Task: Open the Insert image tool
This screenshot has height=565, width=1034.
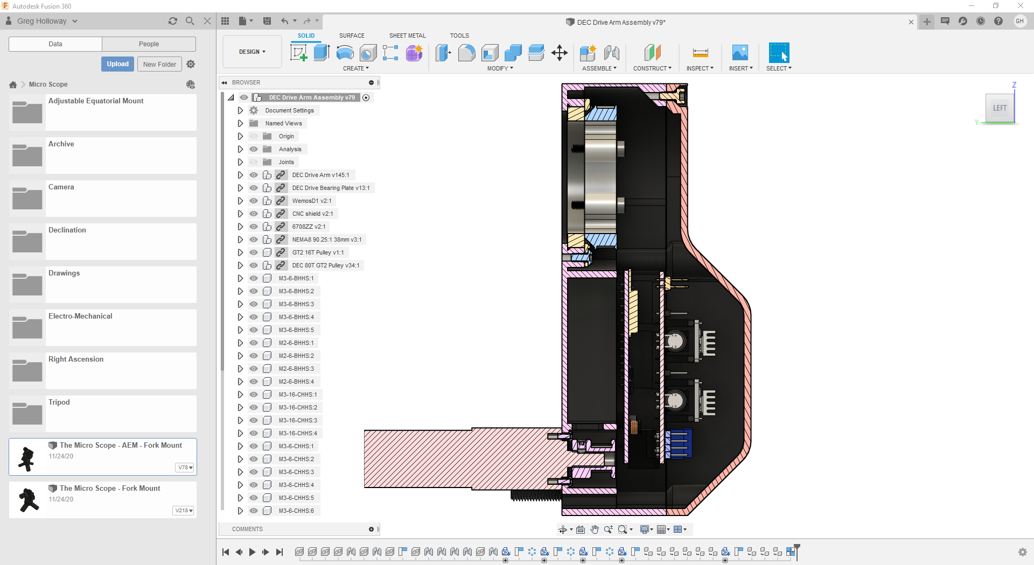Action: pos(740,53)
